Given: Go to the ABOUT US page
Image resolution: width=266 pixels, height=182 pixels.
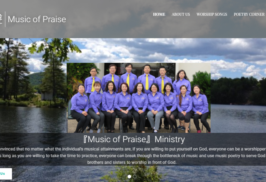Looking at the screenshot, I should click(x=181, y=14).
